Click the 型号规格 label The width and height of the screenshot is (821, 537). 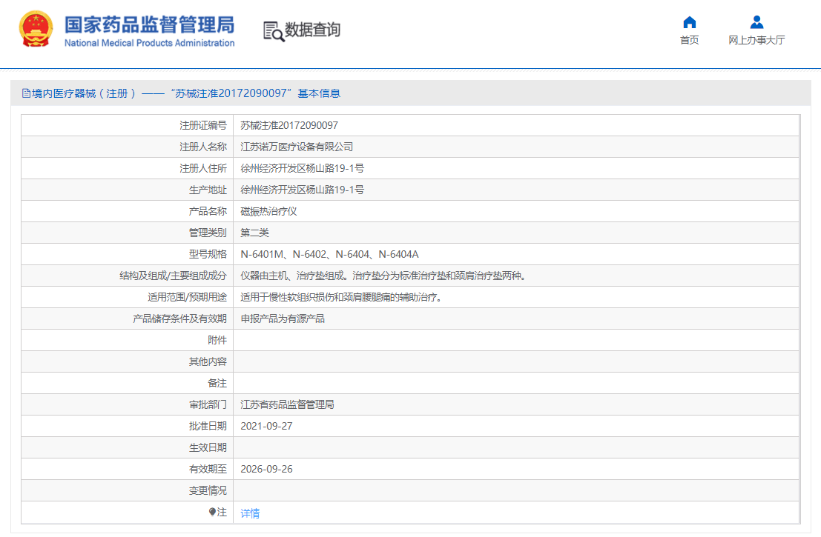tap(208, 254)
